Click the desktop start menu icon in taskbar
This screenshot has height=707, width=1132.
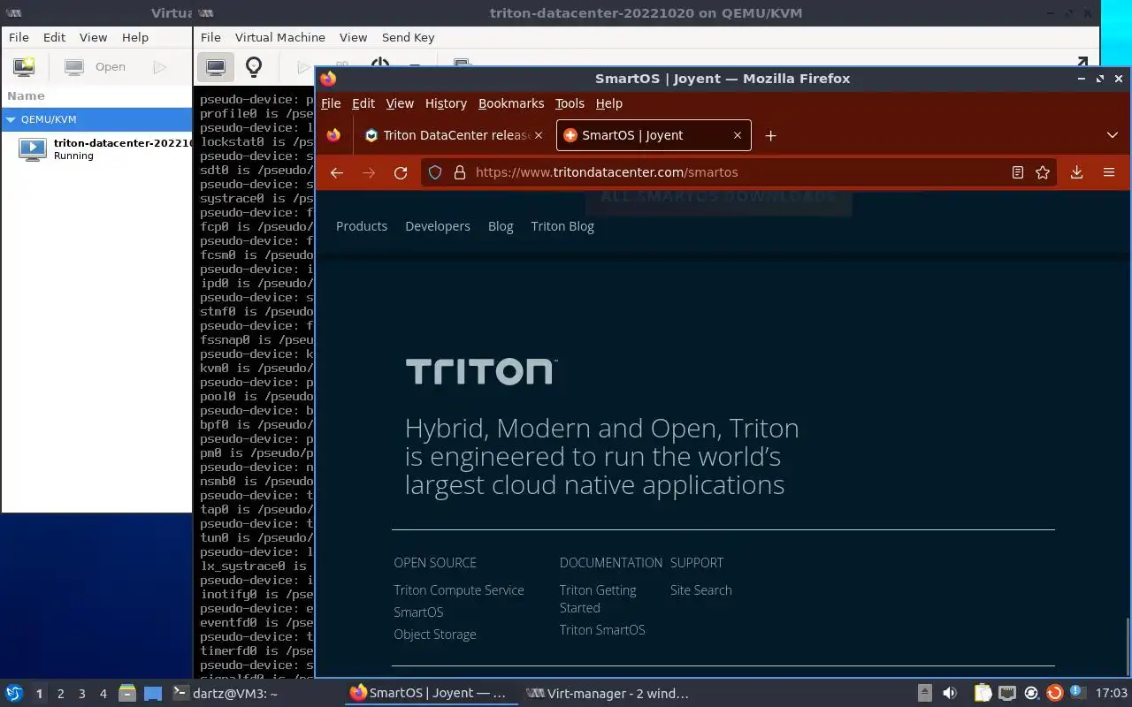[x=14, y=693]
